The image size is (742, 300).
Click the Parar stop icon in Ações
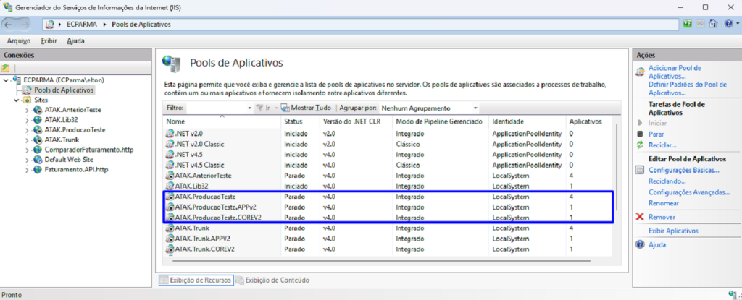[640, 134]
